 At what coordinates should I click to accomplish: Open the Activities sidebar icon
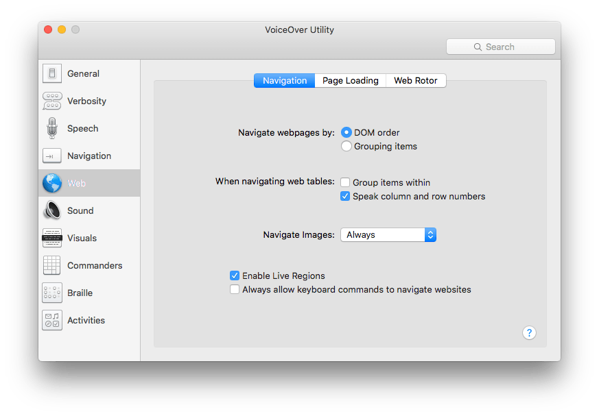click(52, 320)
